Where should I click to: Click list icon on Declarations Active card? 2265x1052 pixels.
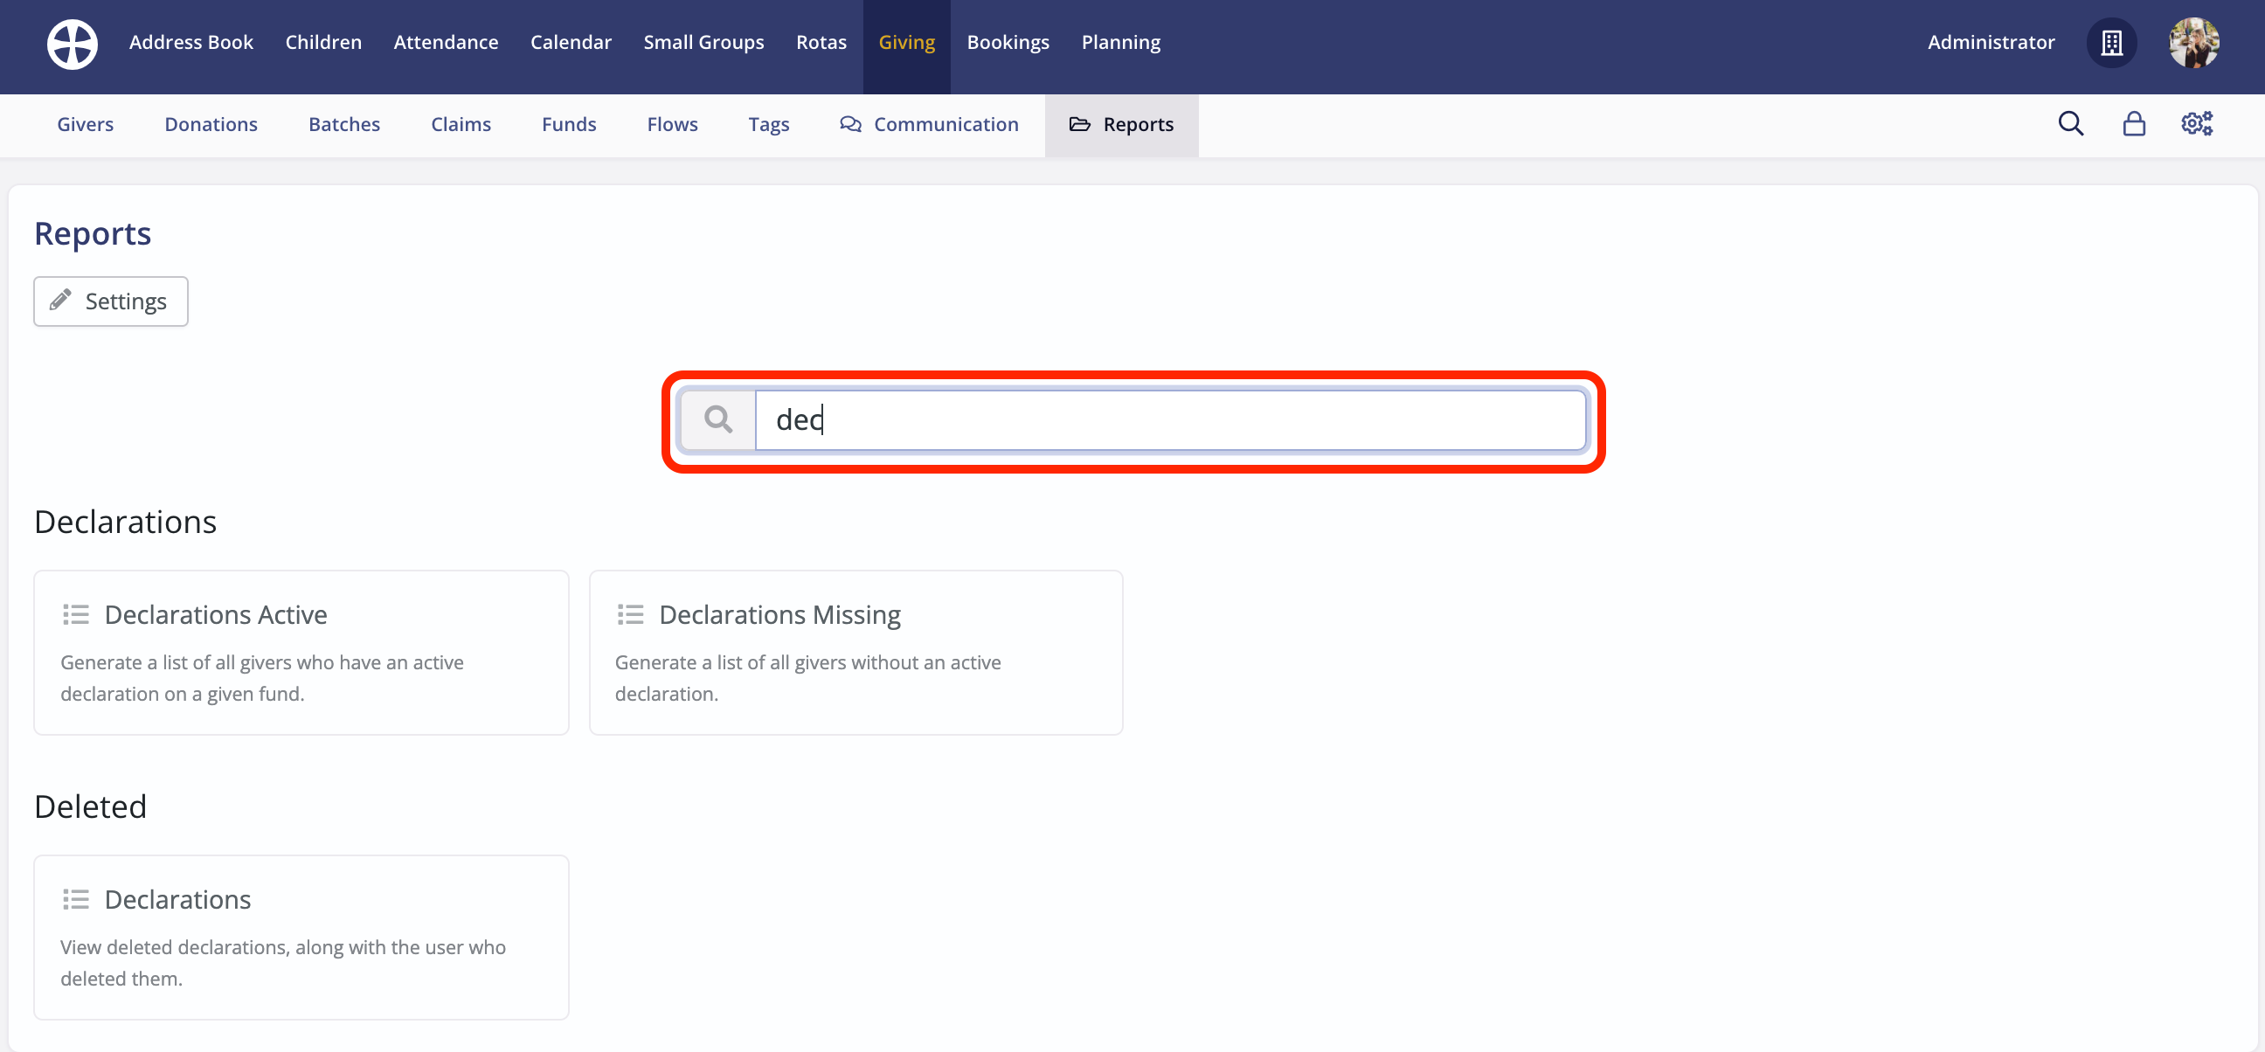pyautogui.click(x=76, y=614)
